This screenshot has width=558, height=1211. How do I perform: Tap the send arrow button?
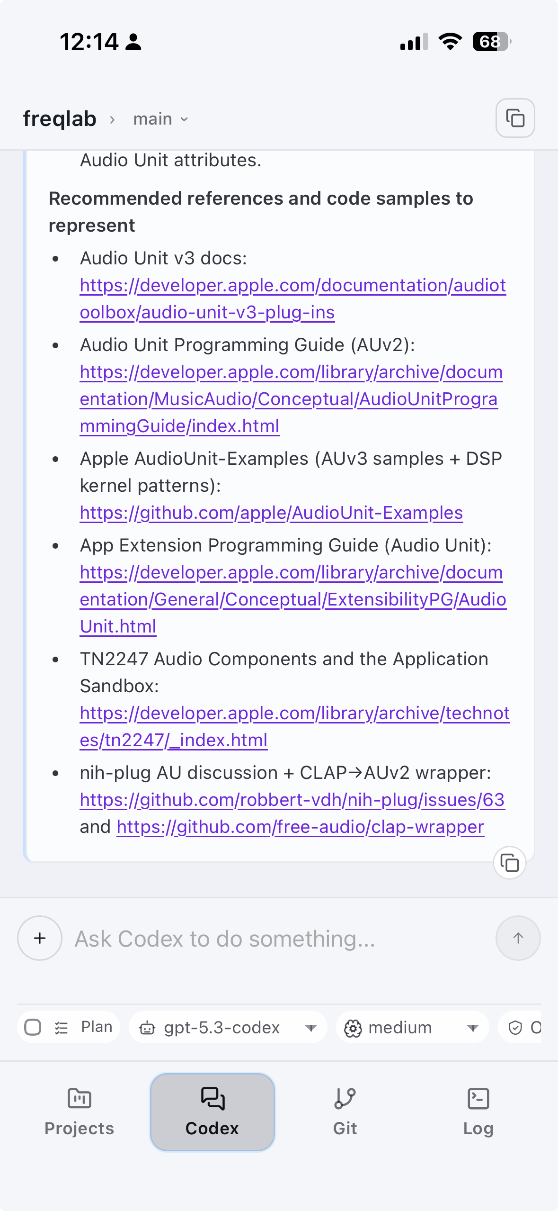tap(518, 938)
